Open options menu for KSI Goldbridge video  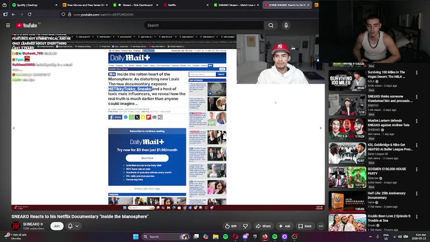tap(417, 145)
